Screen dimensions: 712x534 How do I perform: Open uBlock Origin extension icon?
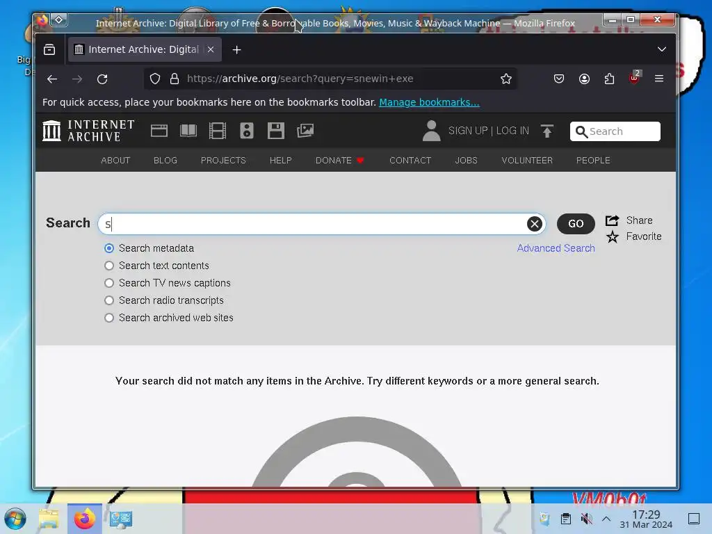pyautogui.click(x=634, y=78)
